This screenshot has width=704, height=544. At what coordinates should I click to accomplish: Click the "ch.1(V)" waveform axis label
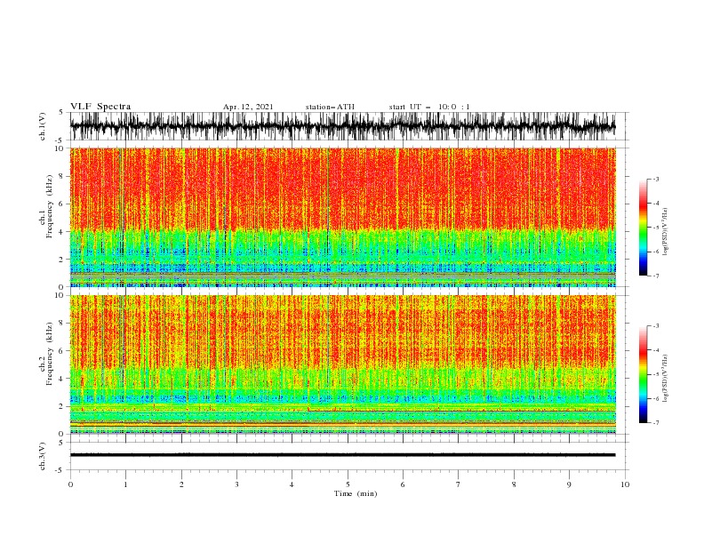(x=43, y=126)
